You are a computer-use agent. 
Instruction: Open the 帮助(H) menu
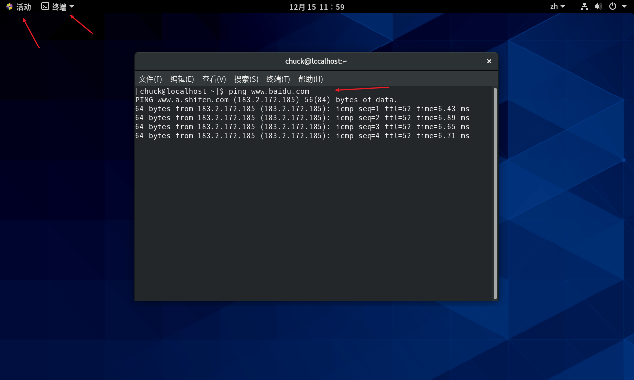pos(311,79)
